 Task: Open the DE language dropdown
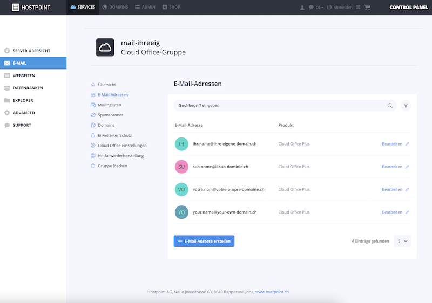click(x=320, y=8)
